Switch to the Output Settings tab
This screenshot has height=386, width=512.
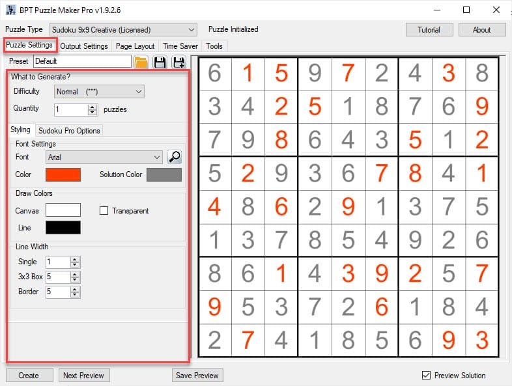[x=84, y=46]
